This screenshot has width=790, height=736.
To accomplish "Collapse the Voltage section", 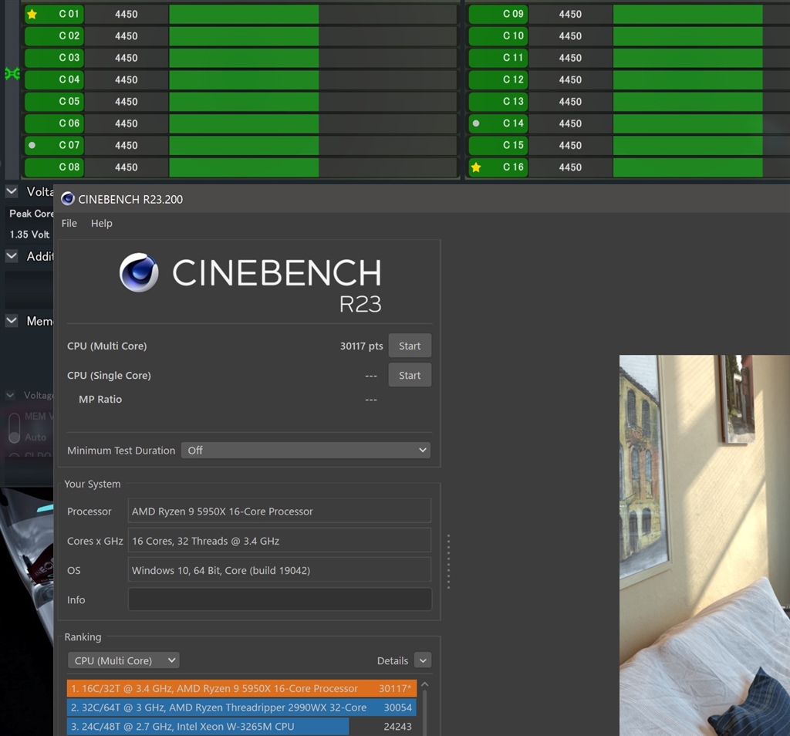I will click(x=10, y=191).
